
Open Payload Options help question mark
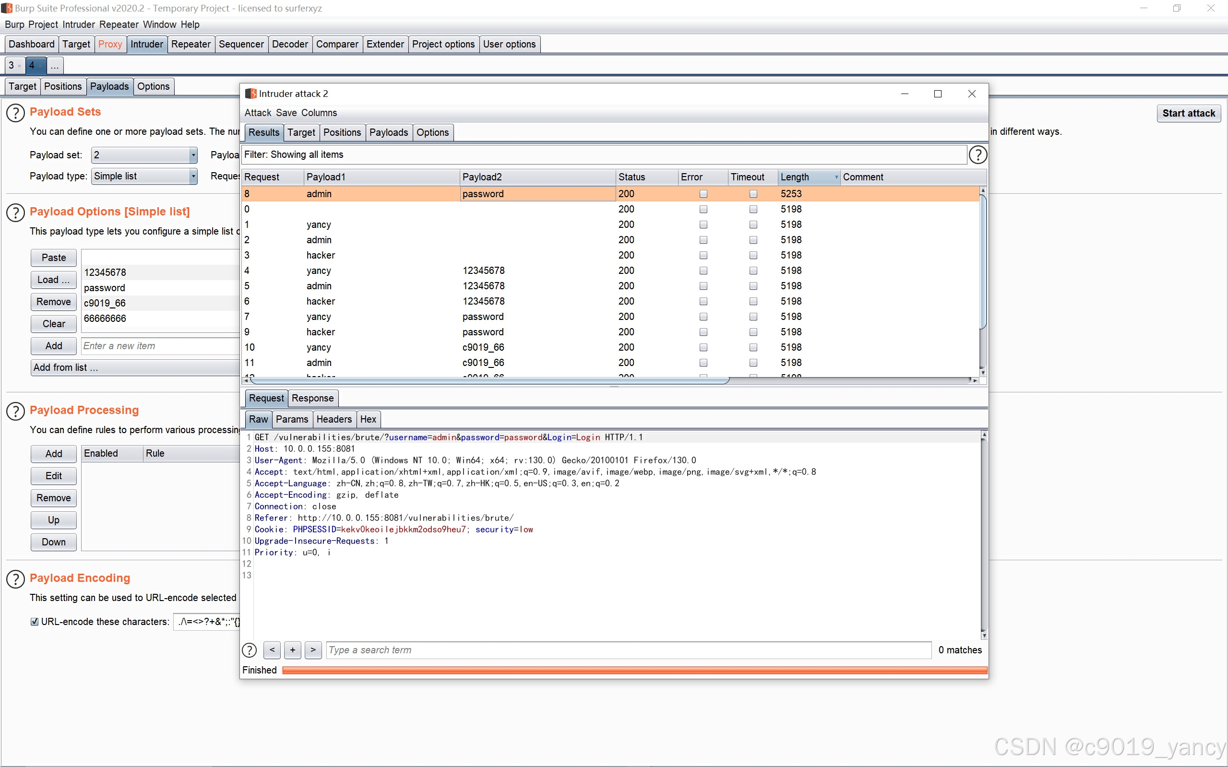click(15, 212)
